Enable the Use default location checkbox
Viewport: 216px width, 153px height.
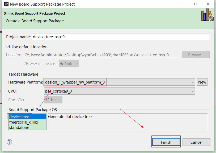(8, 47)
